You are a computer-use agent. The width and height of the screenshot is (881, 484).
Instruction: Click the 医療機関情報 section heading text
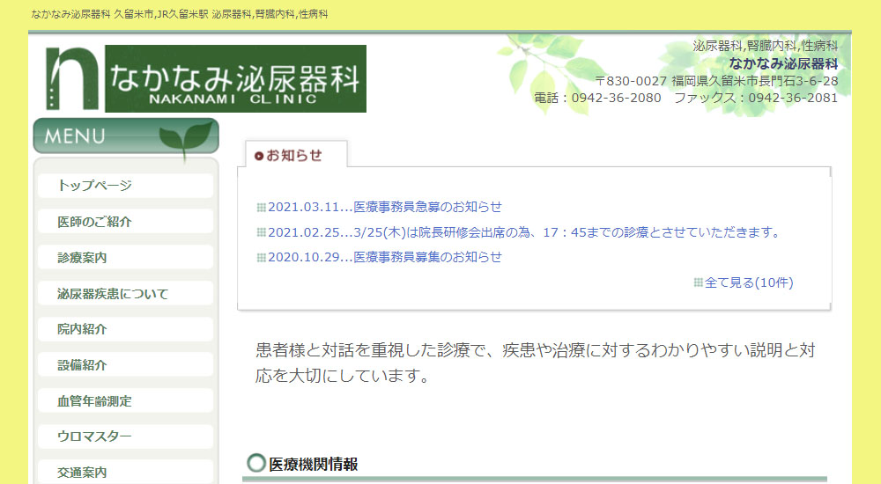[x=313, y=465]
